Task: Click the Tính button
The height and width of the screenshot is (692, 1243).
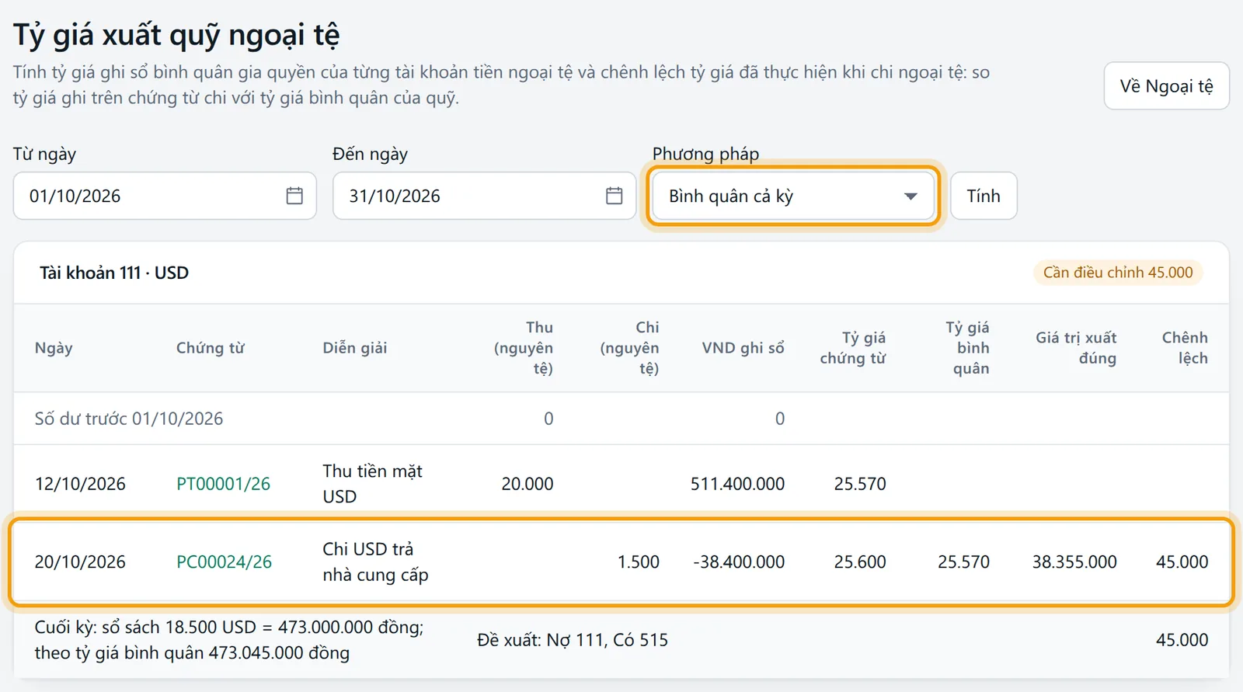Action: pyautogui.click(x=984, y=196)
